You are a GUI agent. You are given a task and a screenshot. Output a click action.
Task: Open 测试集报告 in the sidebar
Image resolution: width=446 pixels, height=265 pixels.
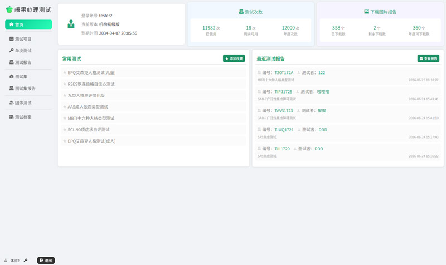28,89
